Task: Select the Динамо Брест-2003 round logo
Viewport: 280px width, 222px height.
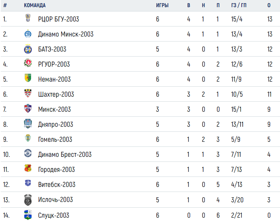Action: (28, 153)
